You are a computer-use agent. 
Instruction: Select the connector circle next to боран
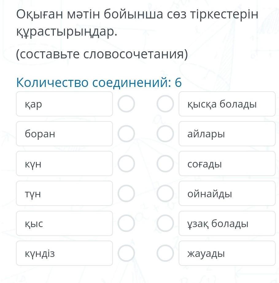pos(126,134)
